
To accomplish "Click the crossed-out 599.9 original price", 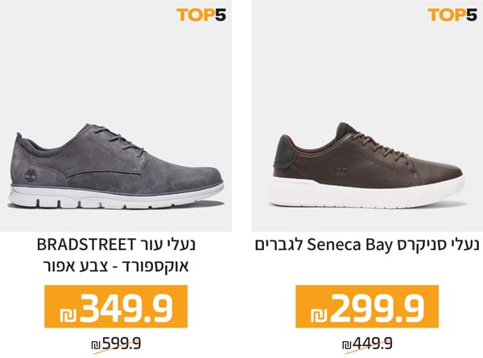I will tap(122, 344).
